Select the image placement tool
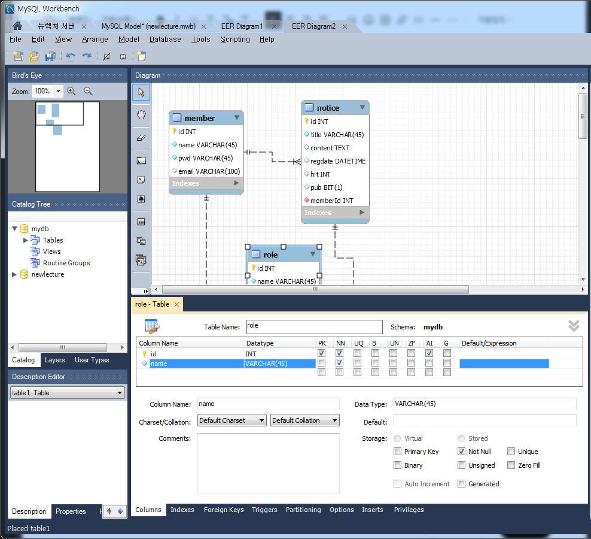This screenshot has height=539, width=591. tap(141, 199)
